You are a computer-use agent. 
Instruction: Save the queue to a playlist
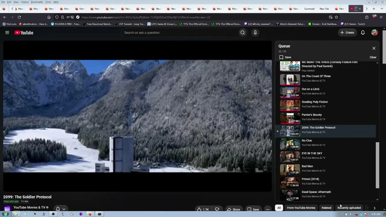(x=285, y=57)
